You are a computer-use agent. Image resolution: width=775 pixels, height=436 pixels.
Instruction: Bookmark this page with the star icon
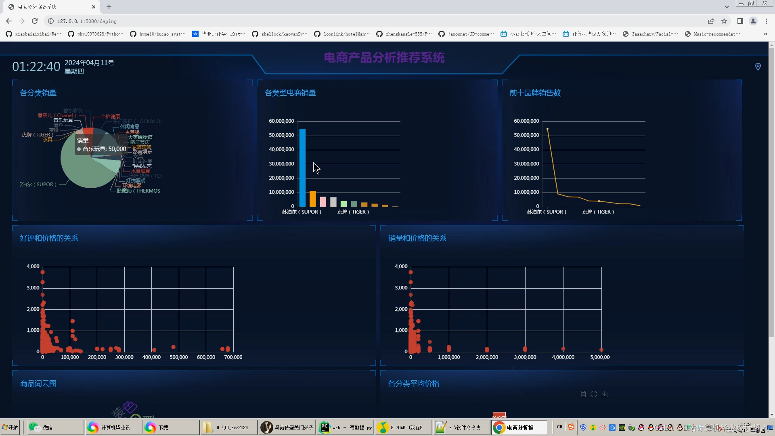[724, 21]
